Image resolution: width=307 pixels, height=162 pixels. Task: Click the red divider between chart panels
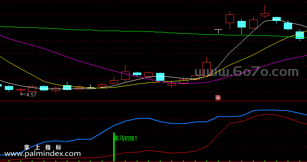click(153, 101)
